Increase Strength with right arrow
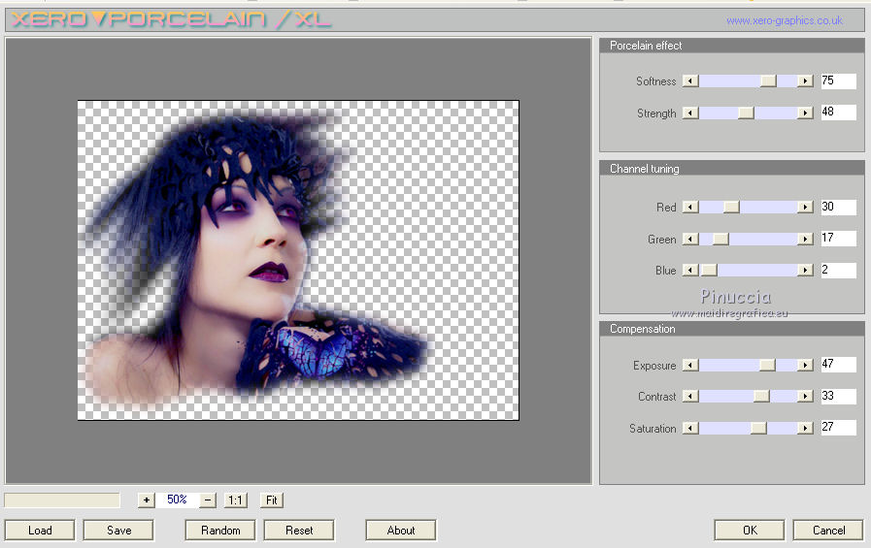 [805, 113]
